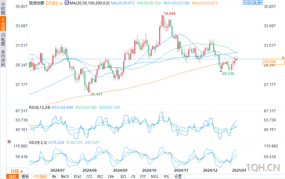Click the MA200:29.875 legend value
Screen dimensions: 285x179
point(205,3)
